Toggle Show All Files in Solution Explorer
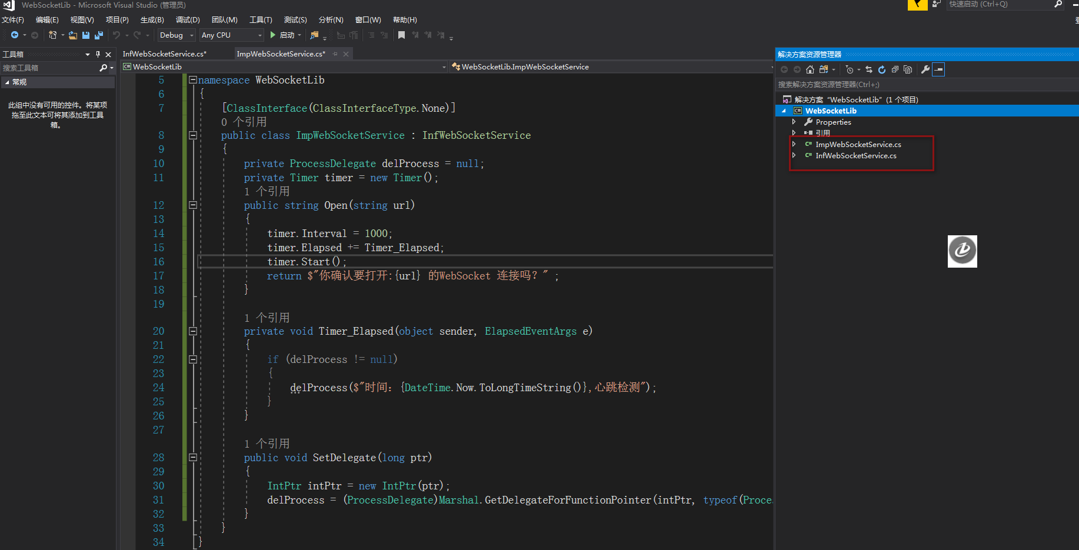The width and height of the screenshot is (1079, 550). (x=908, y=69)
